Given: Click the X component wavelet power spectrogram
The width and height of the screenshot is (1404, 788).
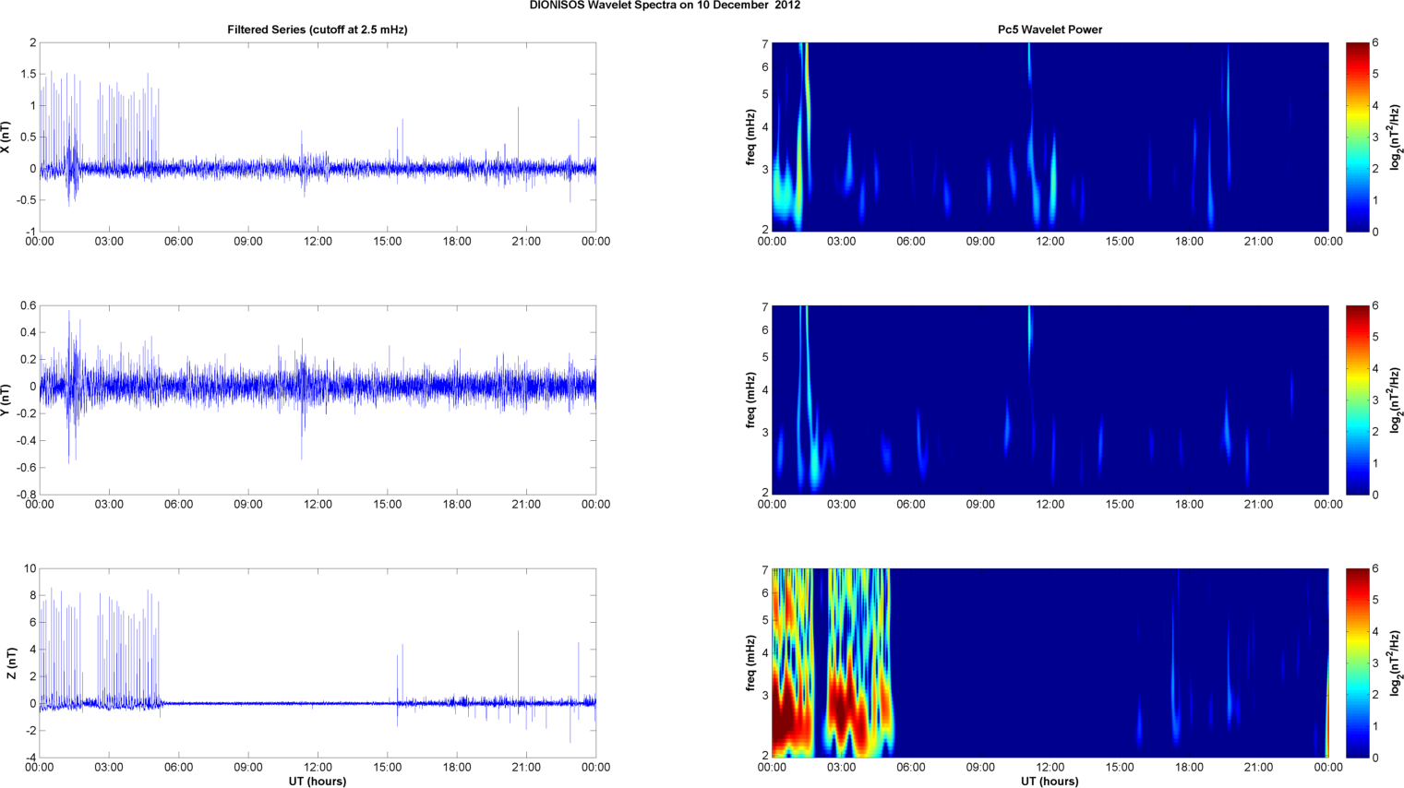Looking at the screenshot, I should click(x=1050, y=137).
